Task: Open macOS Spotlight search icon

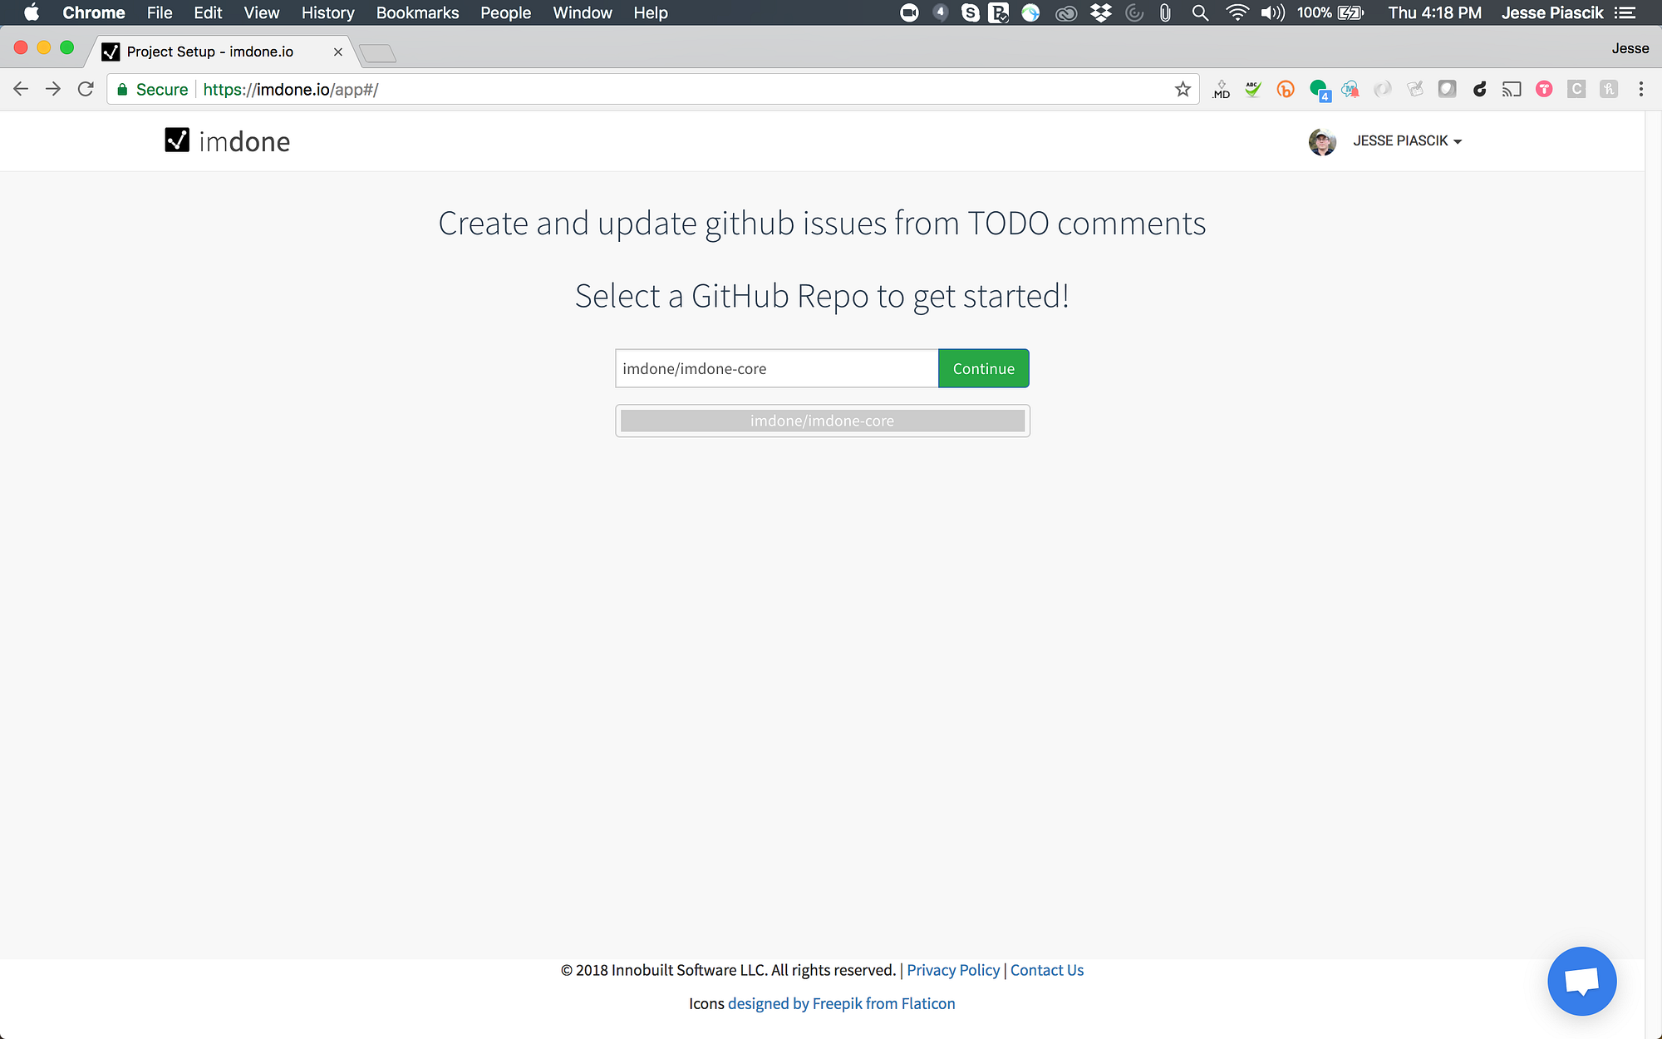Action: (x=1200, y=12)
